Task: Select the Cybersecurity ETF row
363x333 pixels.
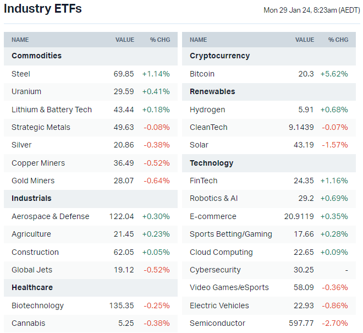Action: coord(215,270)
